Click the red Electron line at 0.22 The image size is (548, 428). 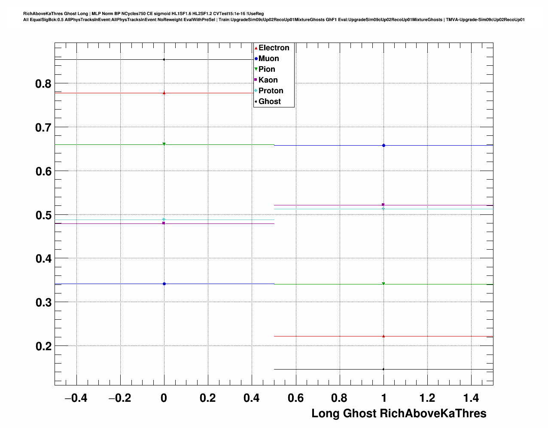[x=326, y=336]
